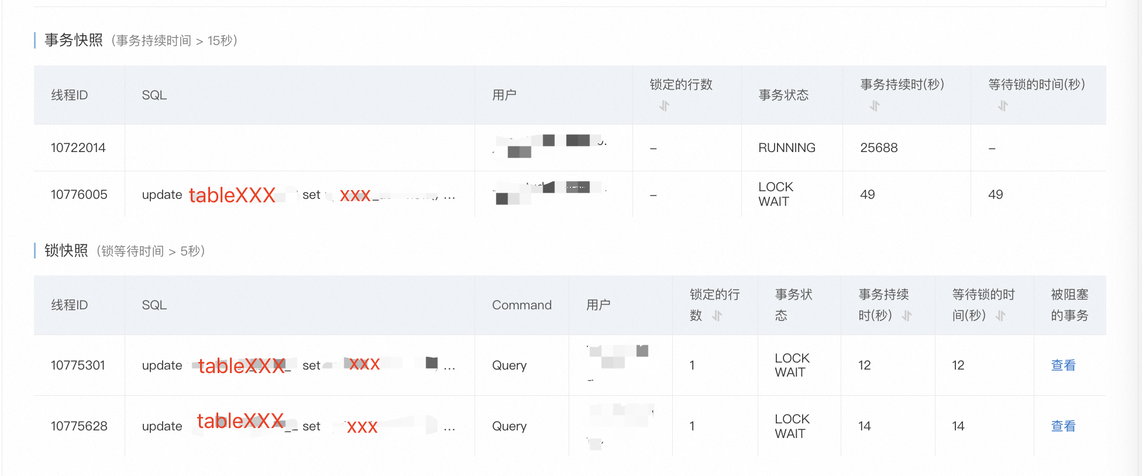Select thread ID 10722014 cell

click(78, 148)
